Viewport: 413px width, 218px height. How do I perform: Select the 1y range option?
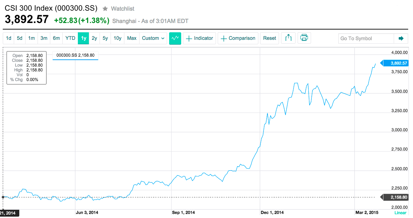point(83,38)
